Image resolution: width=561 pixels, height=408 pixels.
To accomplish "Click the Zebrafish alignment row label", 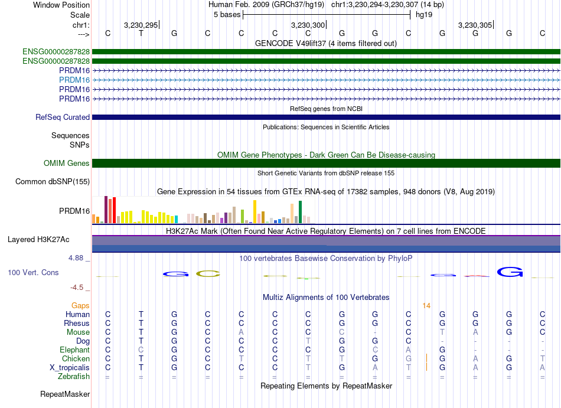I will pos(74,377).
